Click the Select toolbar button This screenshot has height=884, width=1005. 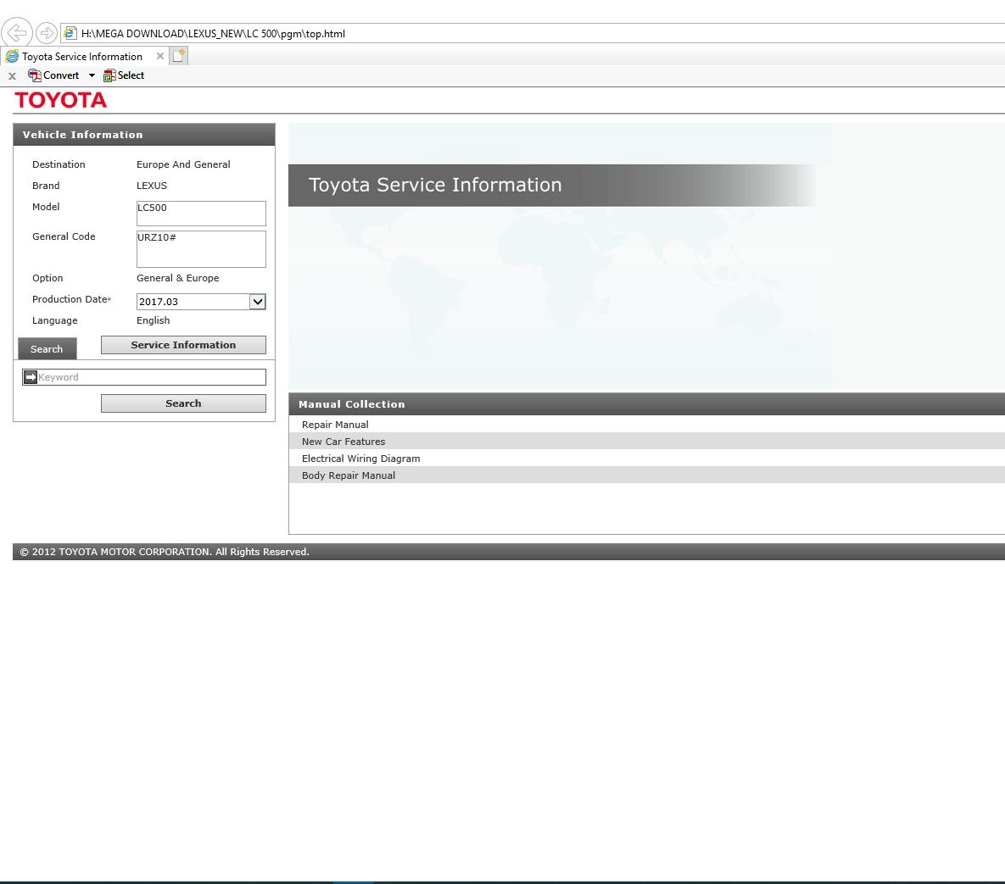pyautogui.click(x=124, y=75)
